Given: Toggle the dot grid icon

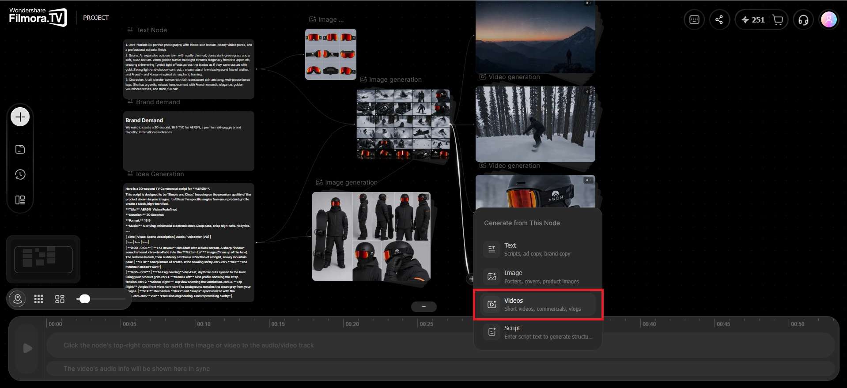Looking at the screenshot, I should point(38,299).
